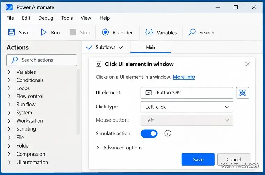Expand the UI automation actions group
265x175 pixels.
[x=9, y=162]
